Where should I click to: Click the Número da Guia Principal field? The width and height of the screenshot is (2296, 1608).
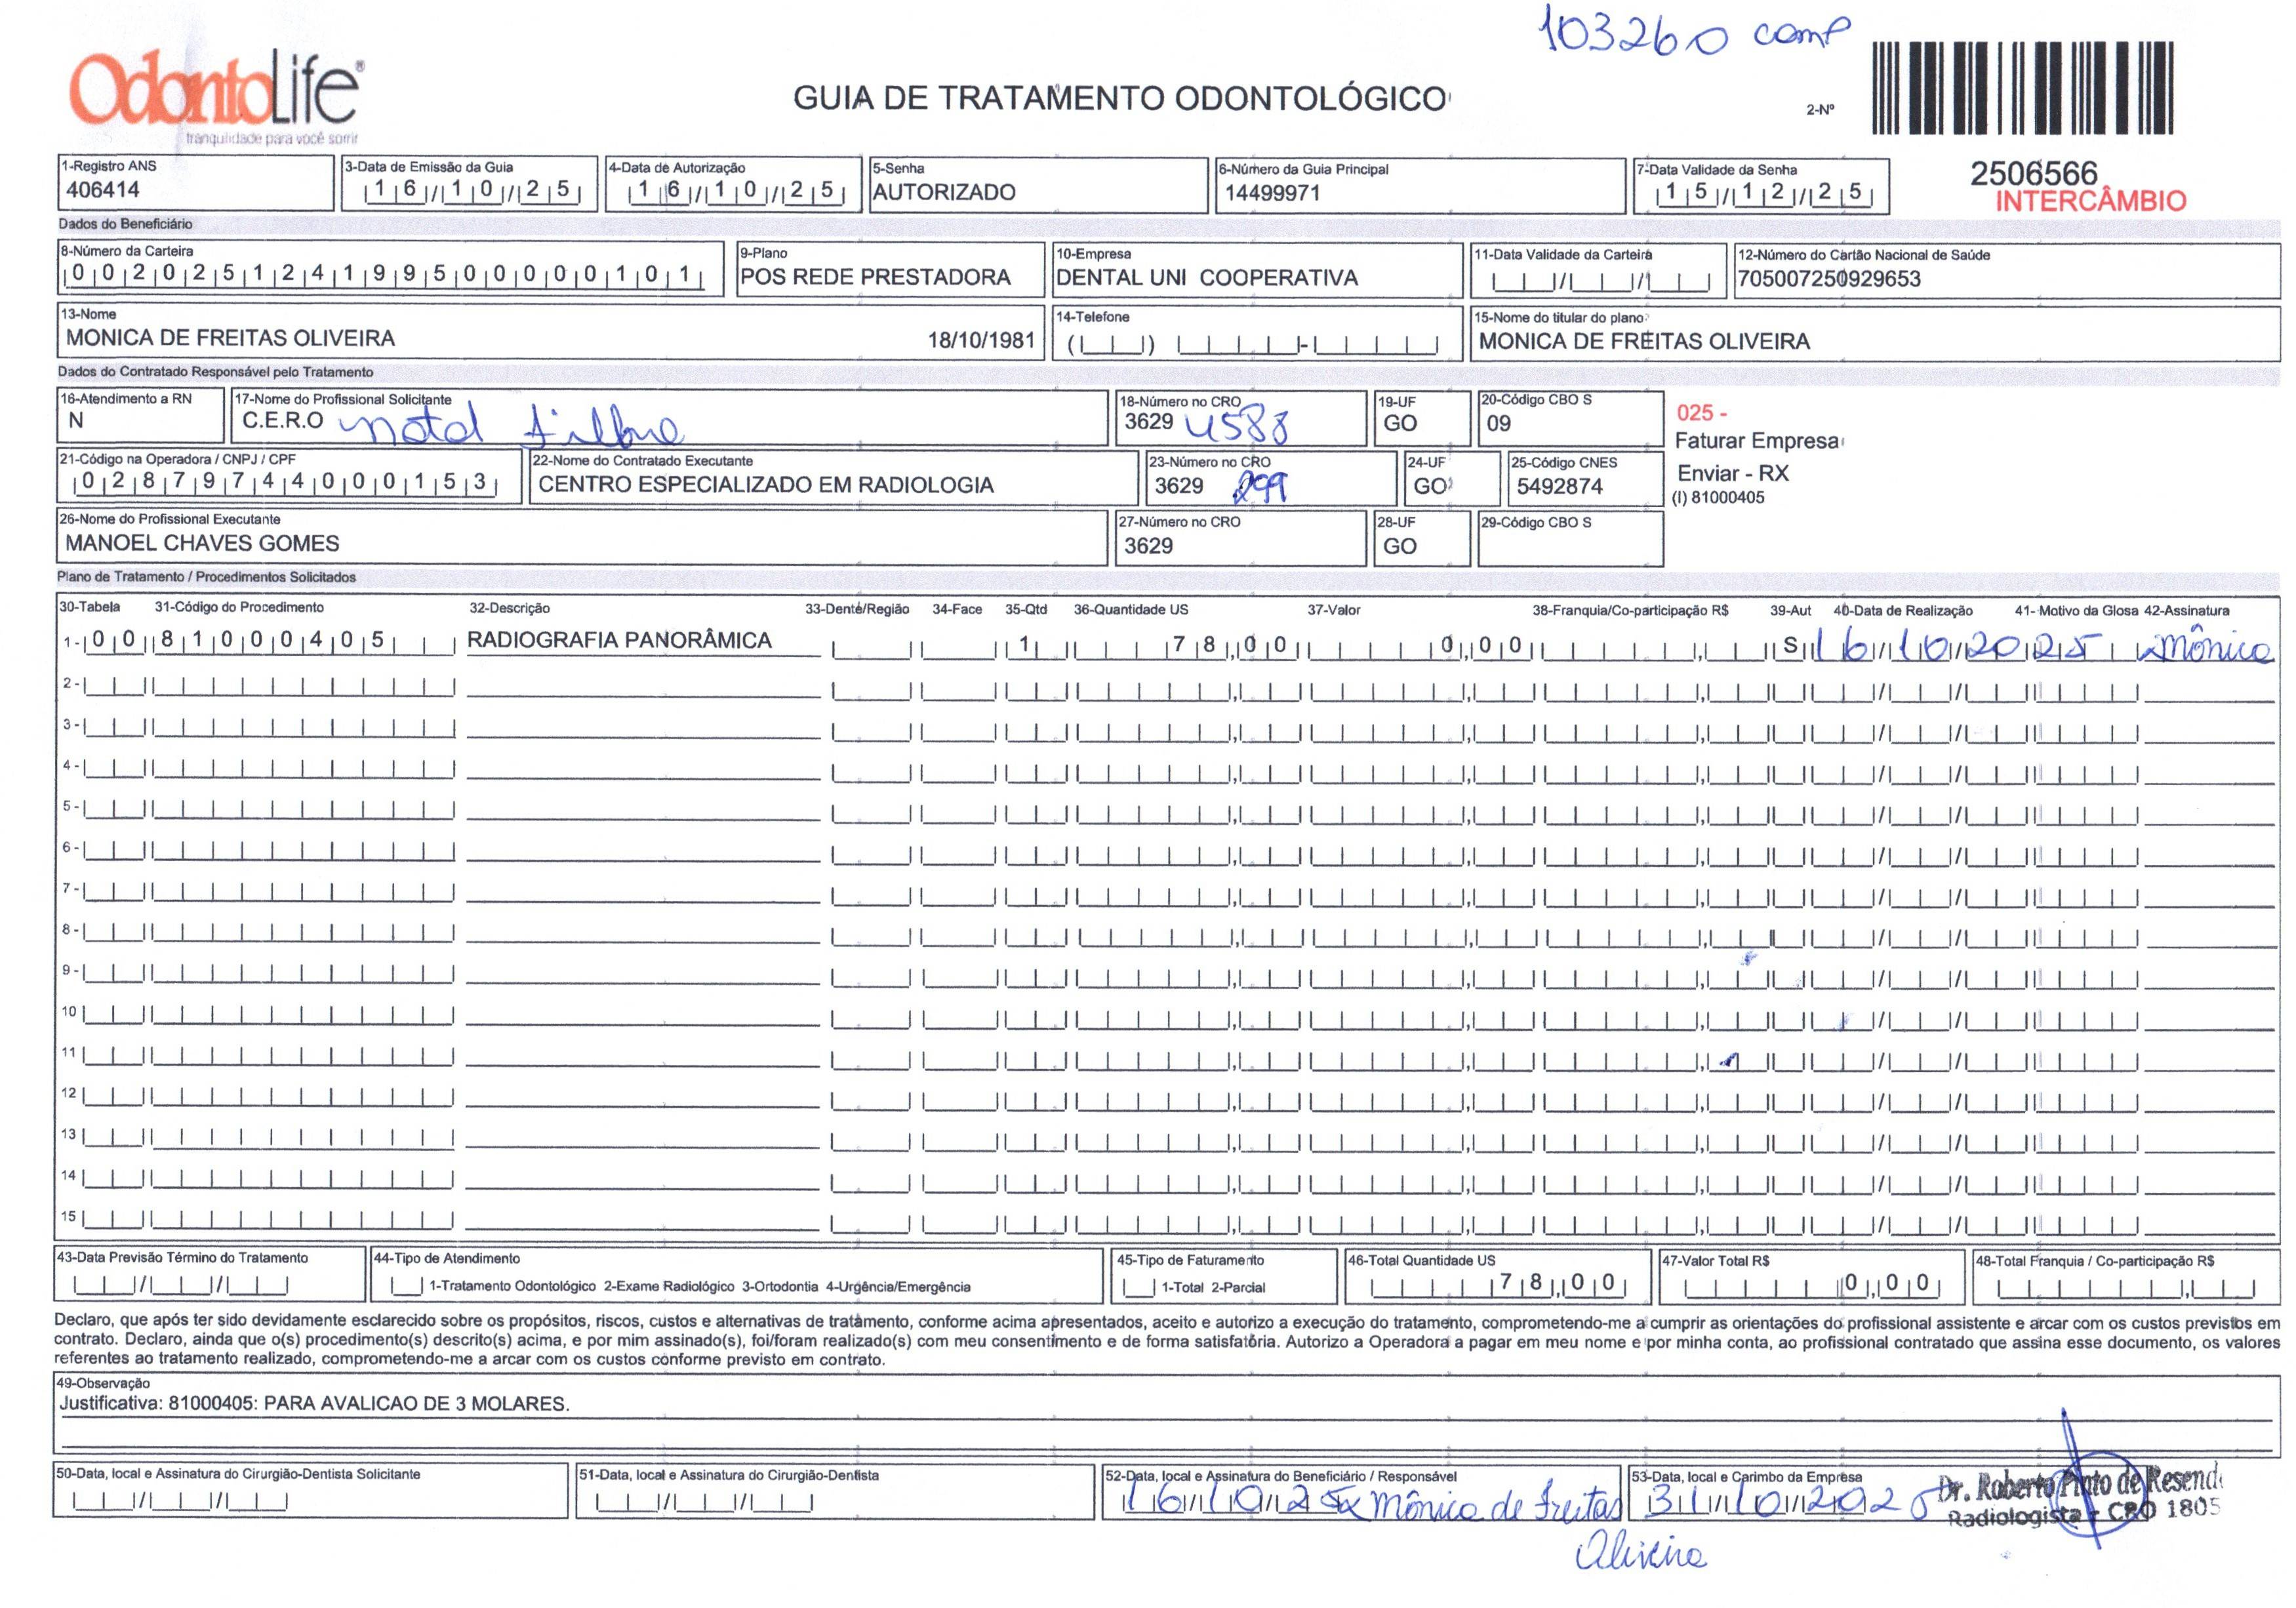pyautogui.click(x=1272, y=193)
